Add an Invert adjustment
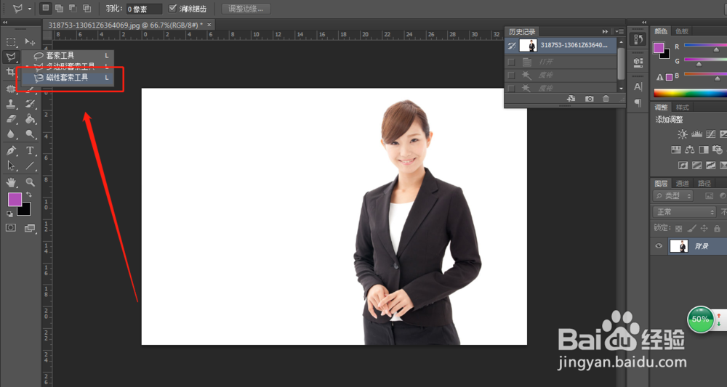Image resolution: width=727 pixels, height=387 pixels. [x=683, y=165]
